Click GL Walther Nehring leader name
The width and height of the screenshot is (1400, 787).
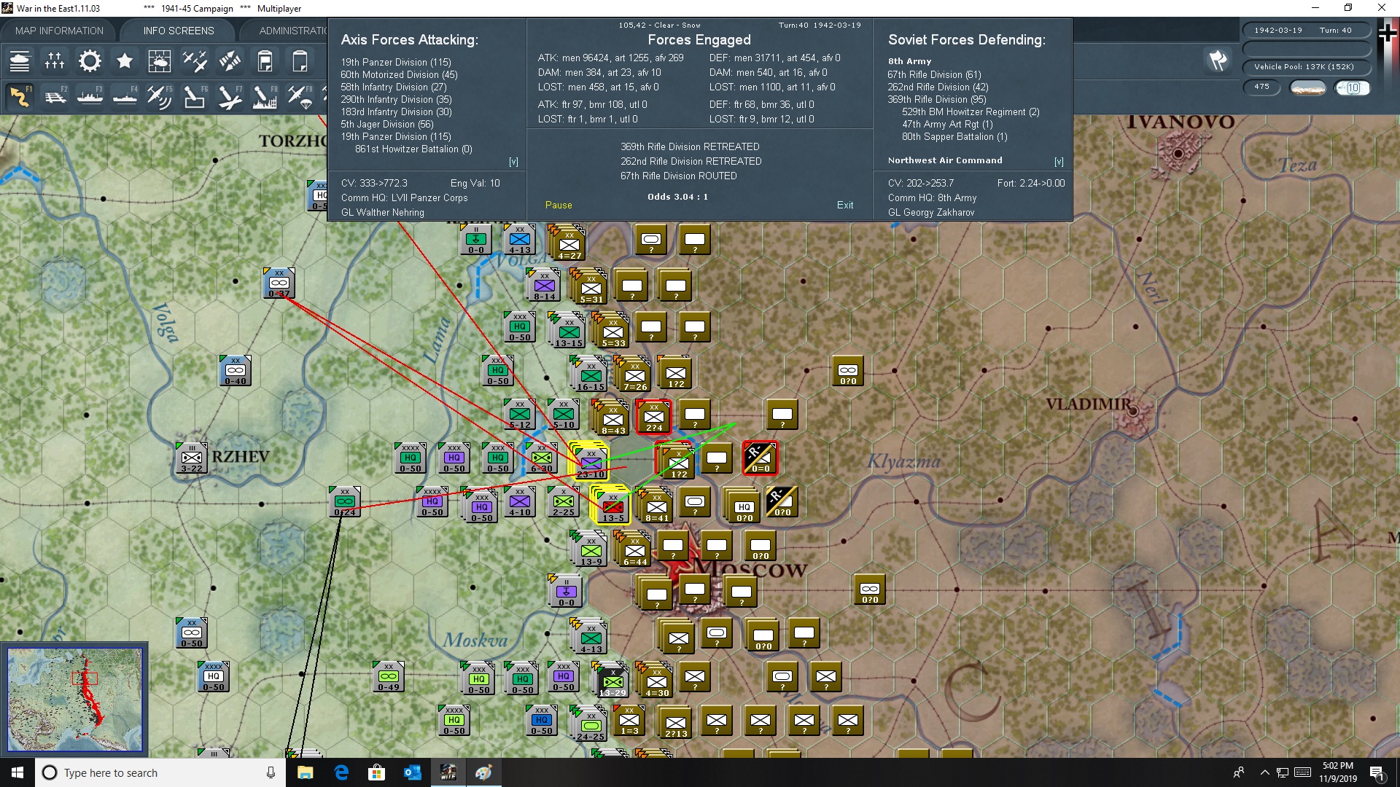[382, 212]
